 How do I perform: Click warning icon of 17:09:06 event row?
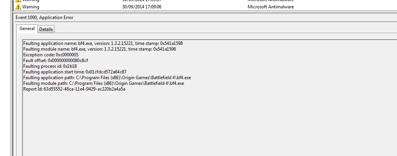tap(18, 7)
